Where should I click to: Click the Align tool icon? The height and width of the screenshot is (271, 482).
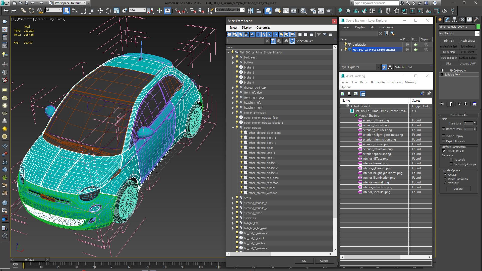(x=258, y=11)
